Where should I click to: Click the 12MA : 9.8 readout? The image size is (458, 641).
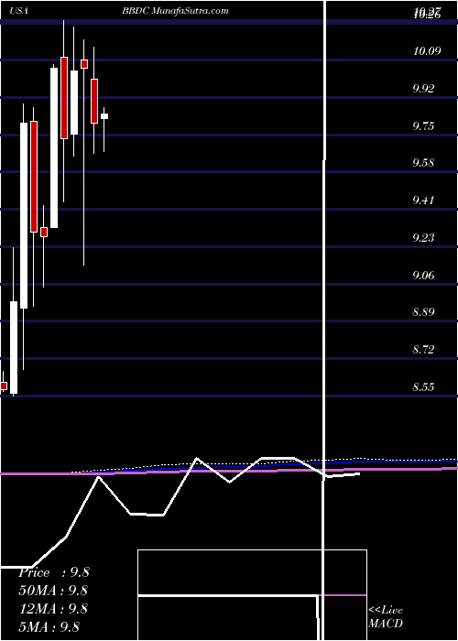[53, 608]
